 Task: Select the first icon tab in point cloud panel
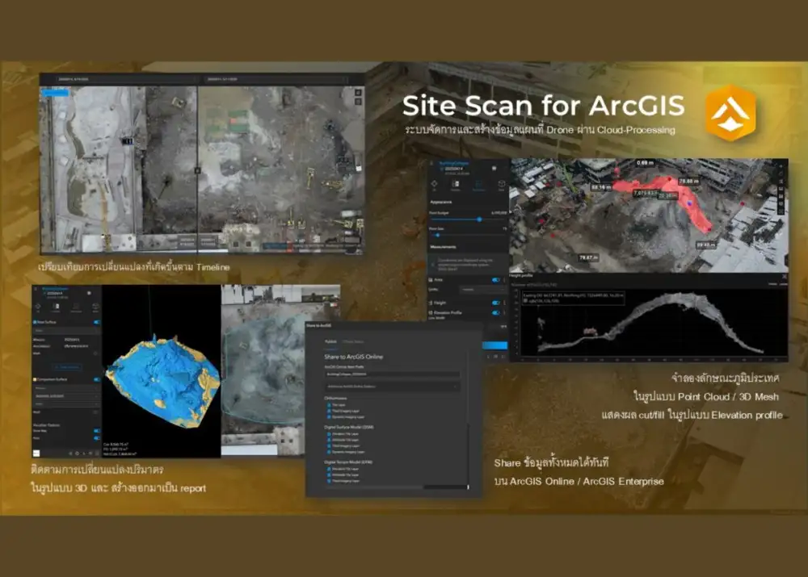[x=436, y=184]
